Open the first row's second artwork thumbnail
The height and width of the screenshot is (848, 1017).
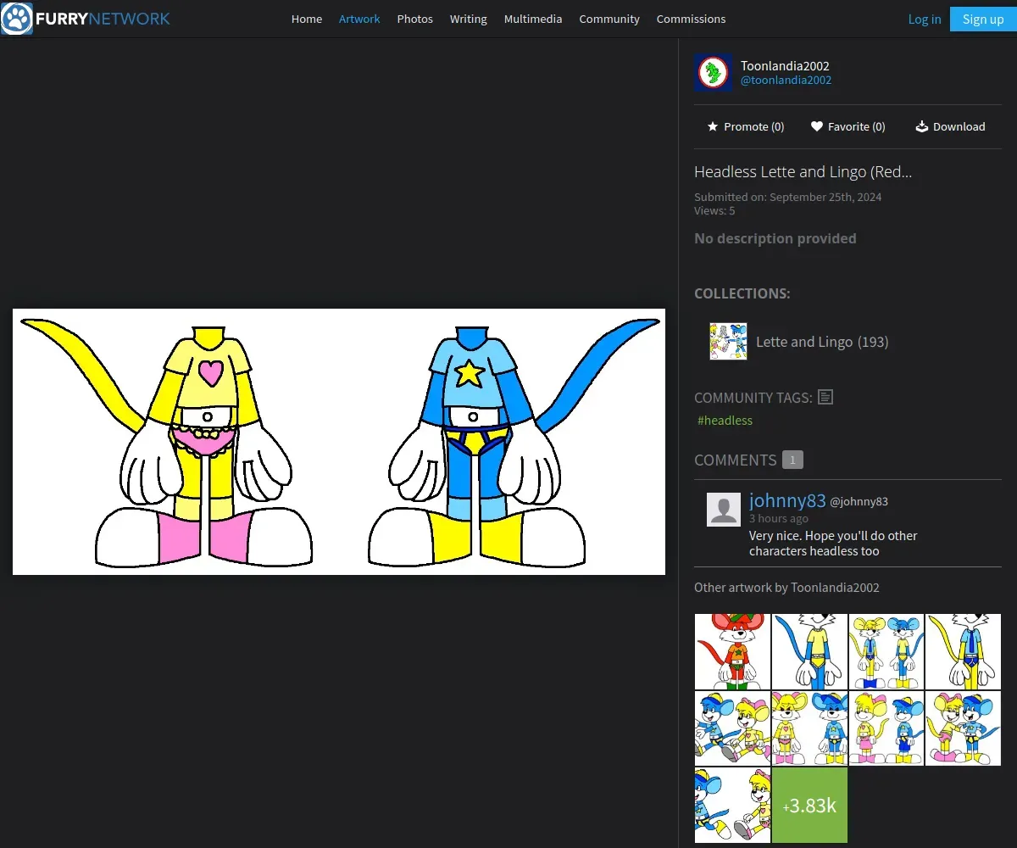[809, 651]
